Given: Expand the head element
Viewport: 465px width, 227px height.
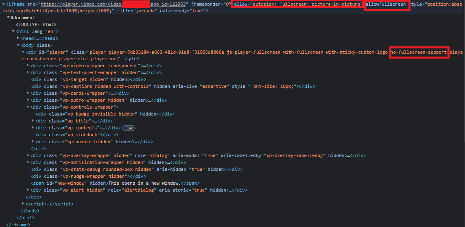Looking at the screenshot, I should coord(18,38).
